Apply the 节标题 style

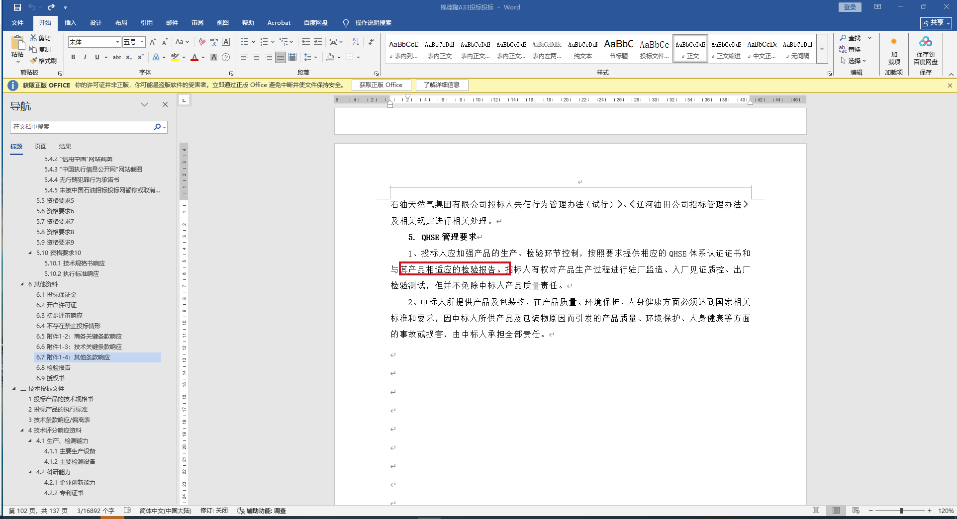coord(619,49)
